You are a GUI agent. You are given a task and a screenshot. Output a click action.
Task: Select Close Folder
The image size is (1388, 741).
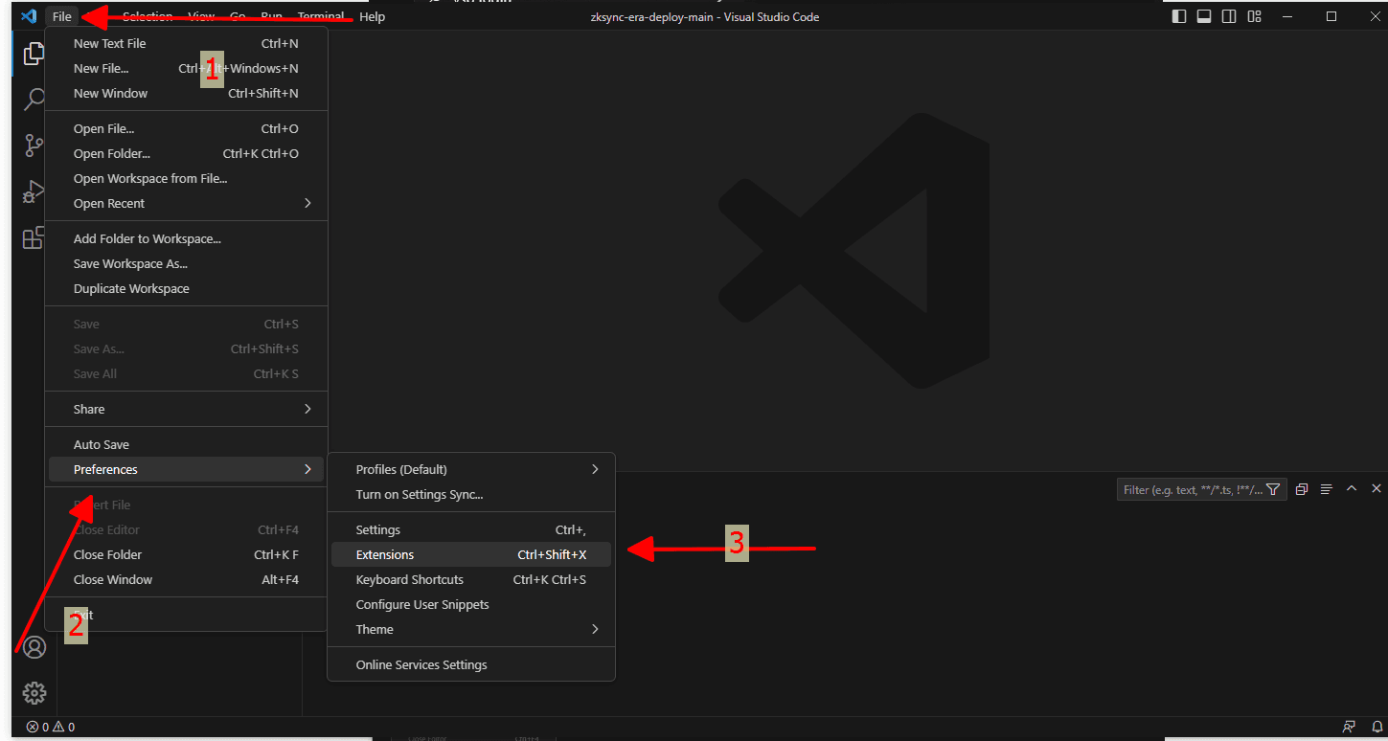[186, 554]
